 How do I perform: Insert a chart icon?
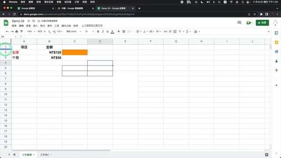[175, 32]
